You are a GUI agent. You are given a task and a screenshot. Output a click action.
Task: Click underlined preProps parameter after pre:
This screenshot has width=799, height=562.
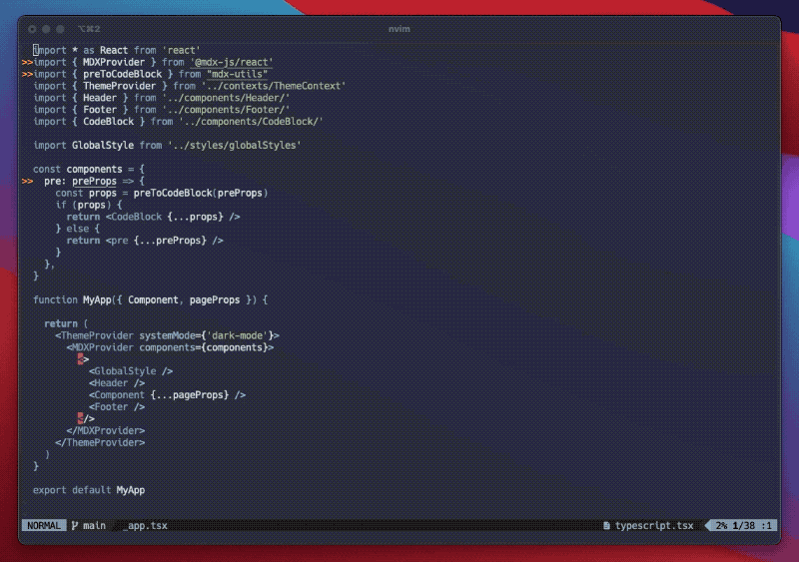tap(94, 182)
